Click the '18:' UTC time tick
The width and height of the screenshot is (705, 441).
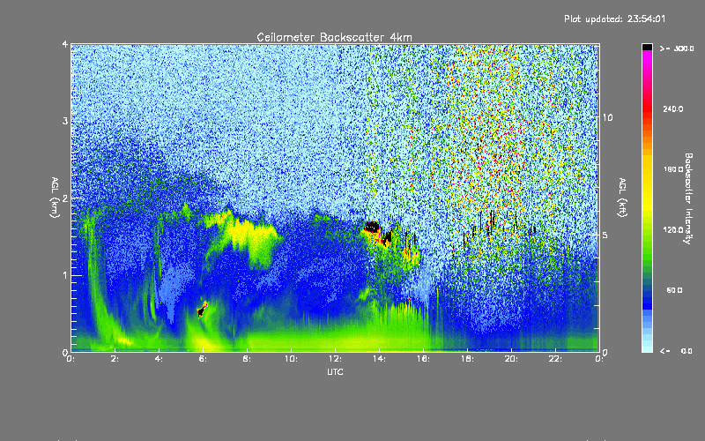[467, 359]
